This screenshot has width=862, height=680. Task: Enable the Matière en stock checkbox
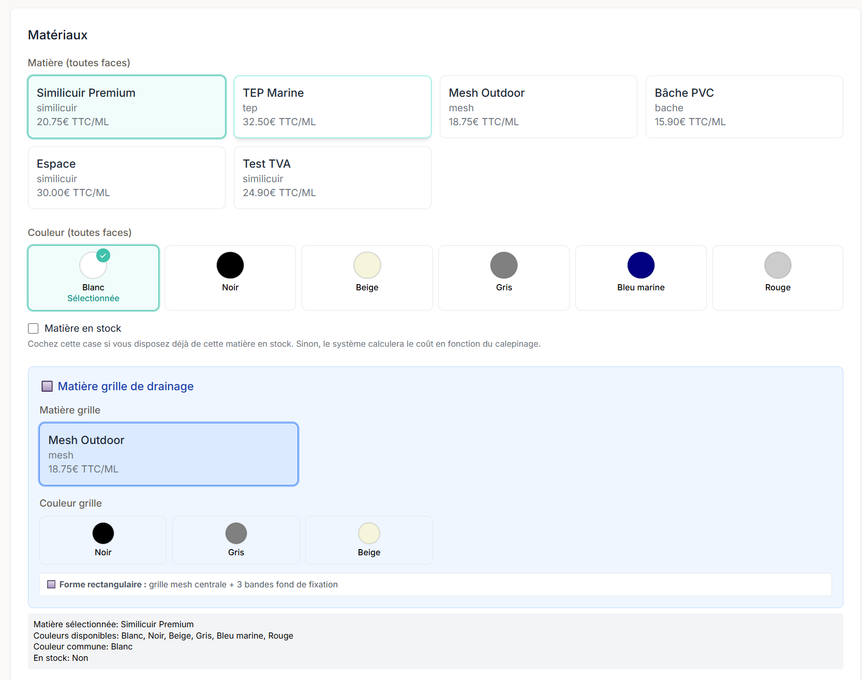point(34,329)
